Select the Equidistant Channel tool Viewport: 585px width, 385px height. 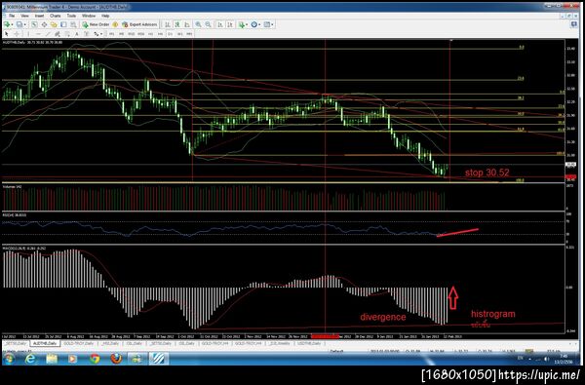58,34
